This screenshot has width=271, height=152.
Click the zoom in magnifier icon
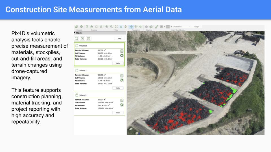pyautogui.click(x=107, y=27)
